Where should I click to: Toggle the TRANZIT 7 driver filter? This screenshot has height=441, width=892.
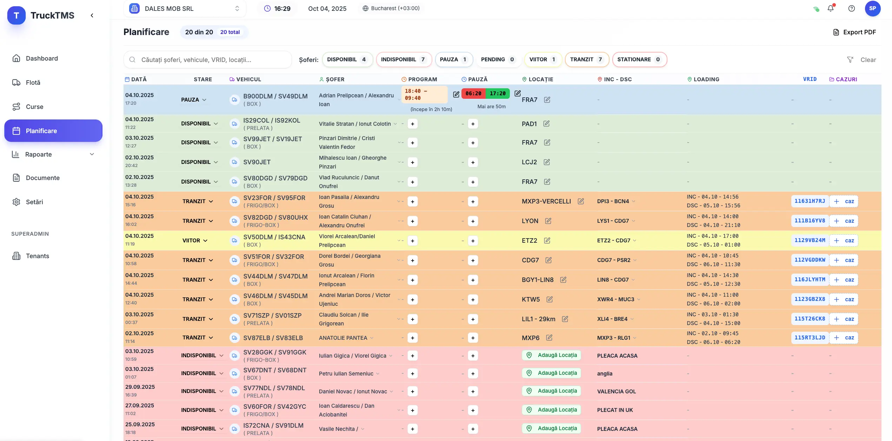[x=586, y=59]
